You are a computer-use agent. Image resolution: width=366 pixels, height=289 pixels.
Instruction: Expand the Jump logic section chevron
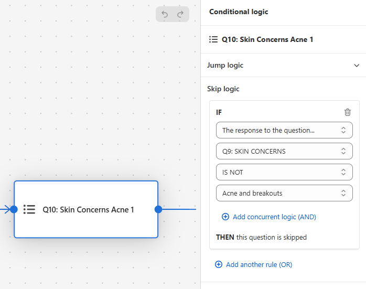[357, 66]
